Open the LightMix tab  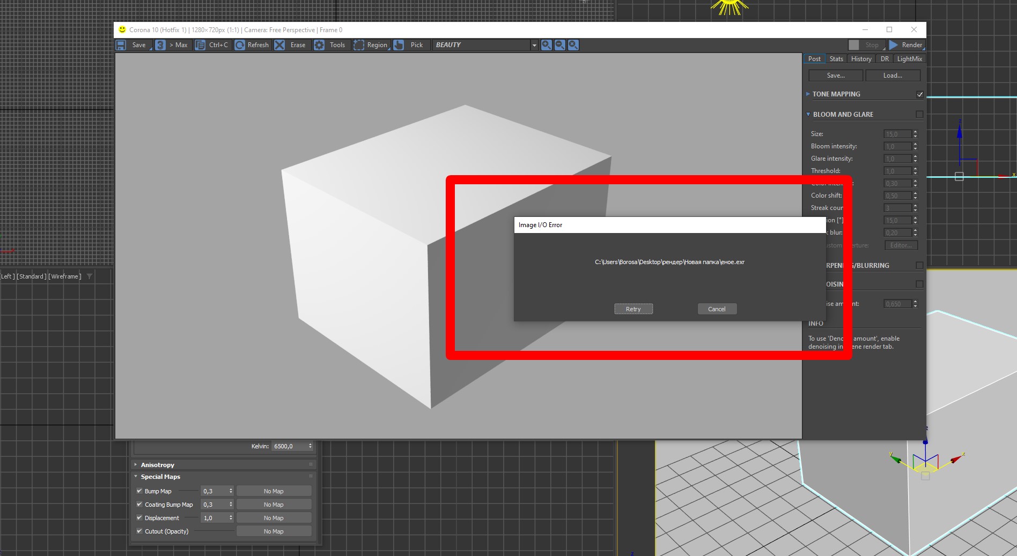point(909,59)
